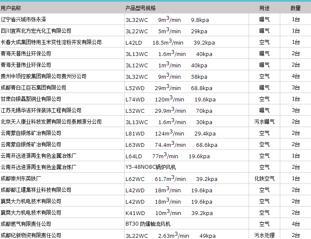Select the 辽宁省兴城市张永泽 user name
This screenshot has height=239, width=311.
tap(24, 19)
